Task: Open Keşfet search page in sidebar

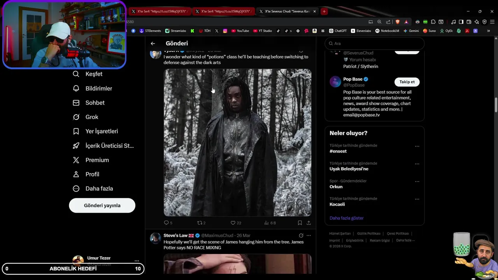Action: tap(88, 74)
